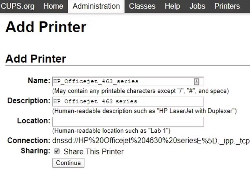Toggle the Share This Printer checkbox

click(x=57, y=151)
